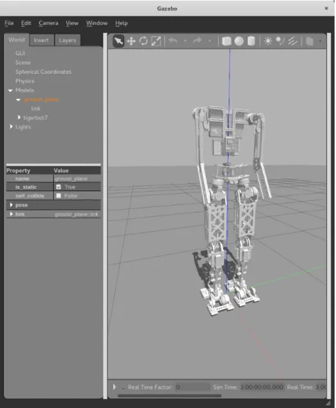Screen dimensions: 336x408
Task: Select the tigerbot7 model
Action: tap(35, 118)
